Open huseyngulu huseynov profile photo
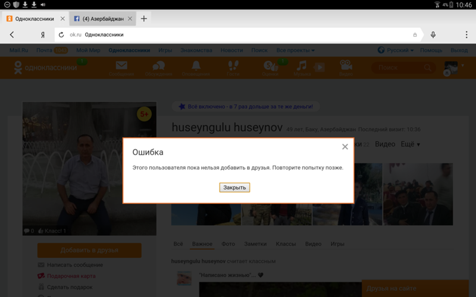This screenshot has height=297, width=476. coord(90,169)
